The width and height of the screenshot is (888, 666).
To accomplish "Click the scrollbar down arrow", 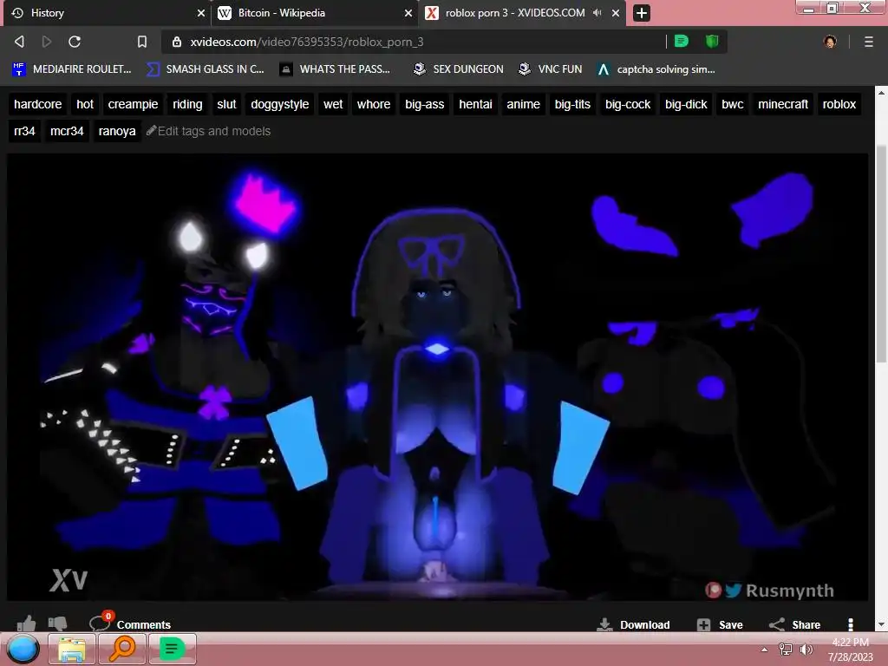I will point(881,624).
